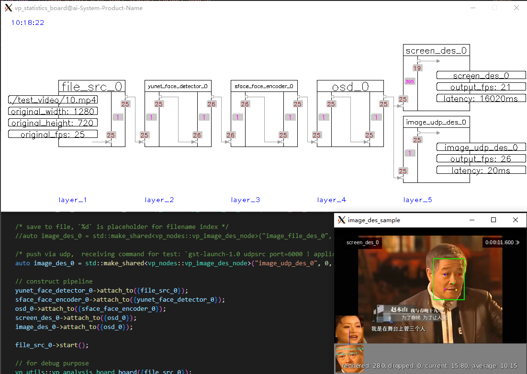The width and height of the screenshot is (527, 374).
Task: Select the osd_0 node title
Action: click(350, 87)
